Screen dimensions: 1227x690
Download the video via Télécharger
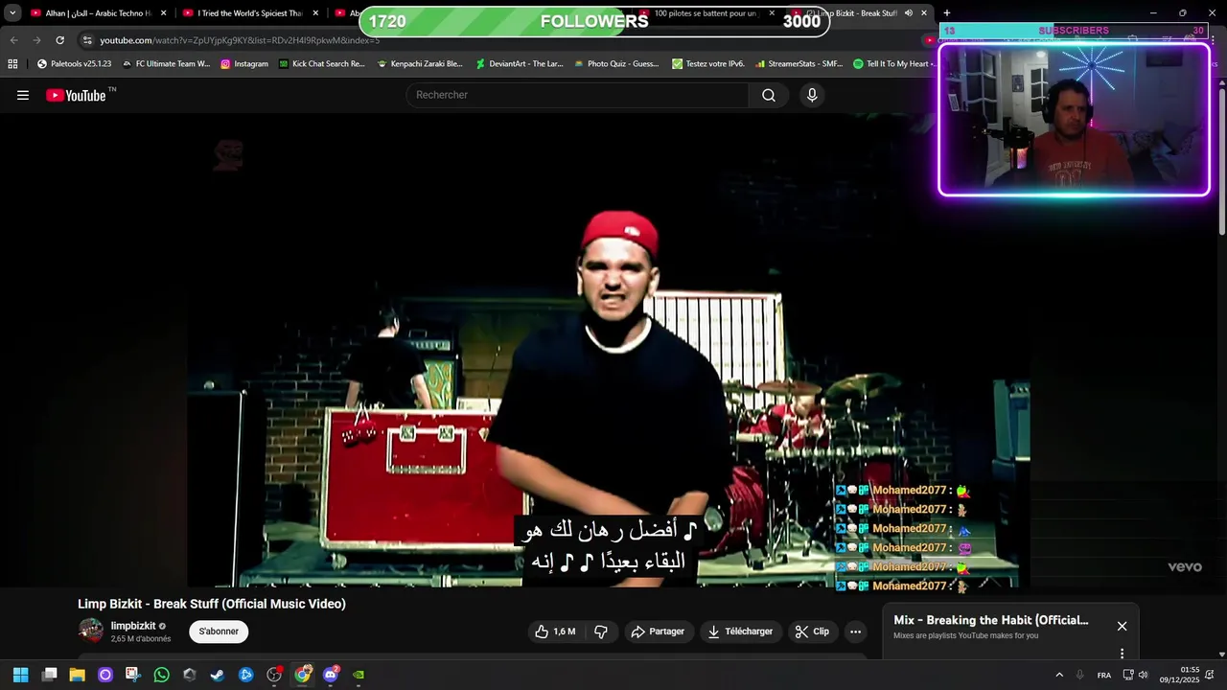[740, 632]
